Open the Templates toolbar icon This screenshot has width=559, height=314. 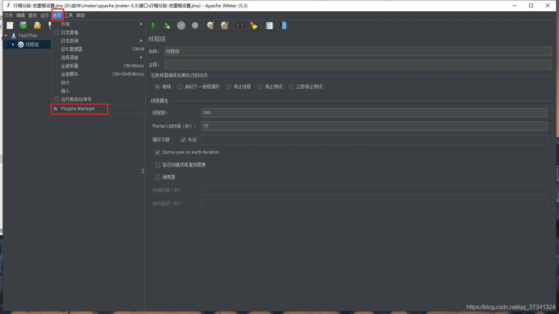[x=23, y=26]
